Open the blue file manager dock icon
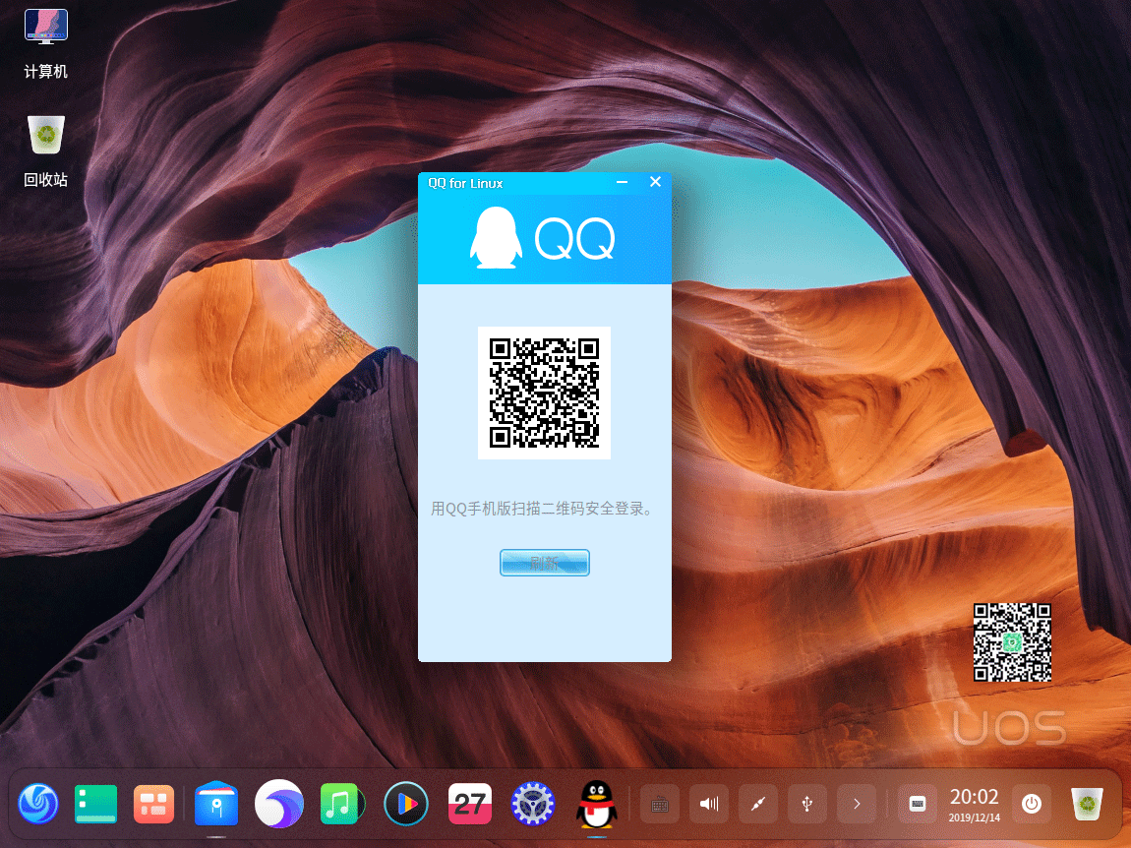This screenshot has width=1131, height=848. pyautogui.click(x=216, y=804)
